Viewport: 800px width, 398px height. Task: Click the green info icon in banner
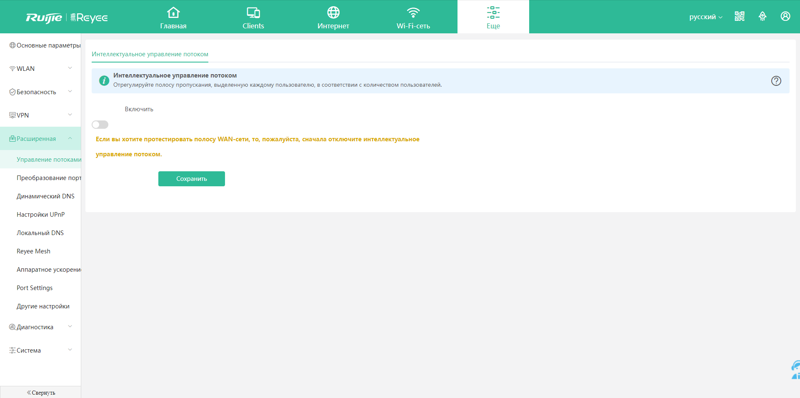[x=104, y=80]
